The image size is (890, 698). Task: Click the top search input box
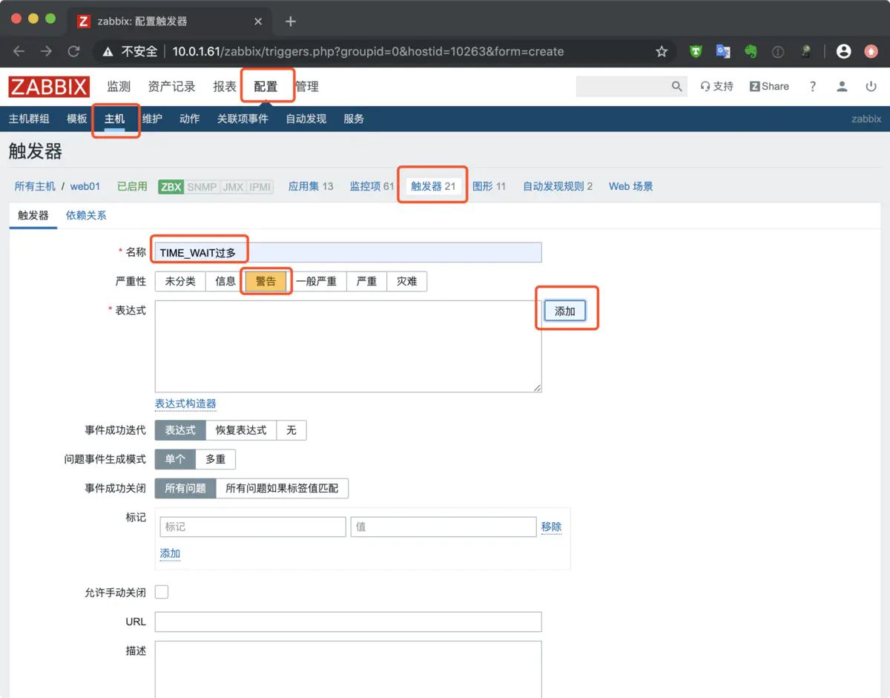623,86
